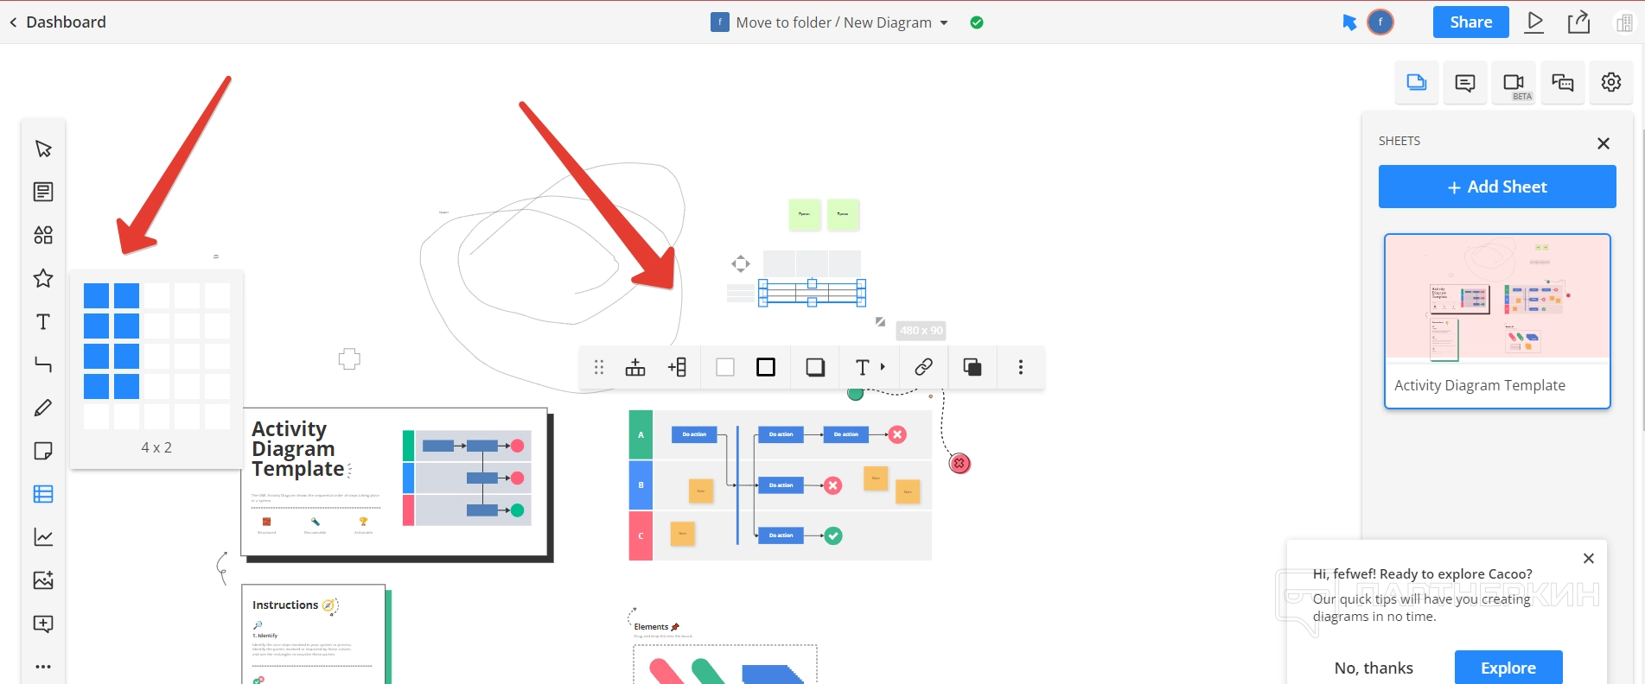The image size is (1645, 684).
Task: Open the chat panel icon
Action: [1563, 83]
